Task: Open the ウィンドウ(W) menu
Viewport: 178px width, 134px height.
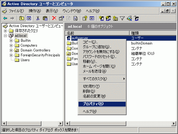Action: [x=72, y=11]
